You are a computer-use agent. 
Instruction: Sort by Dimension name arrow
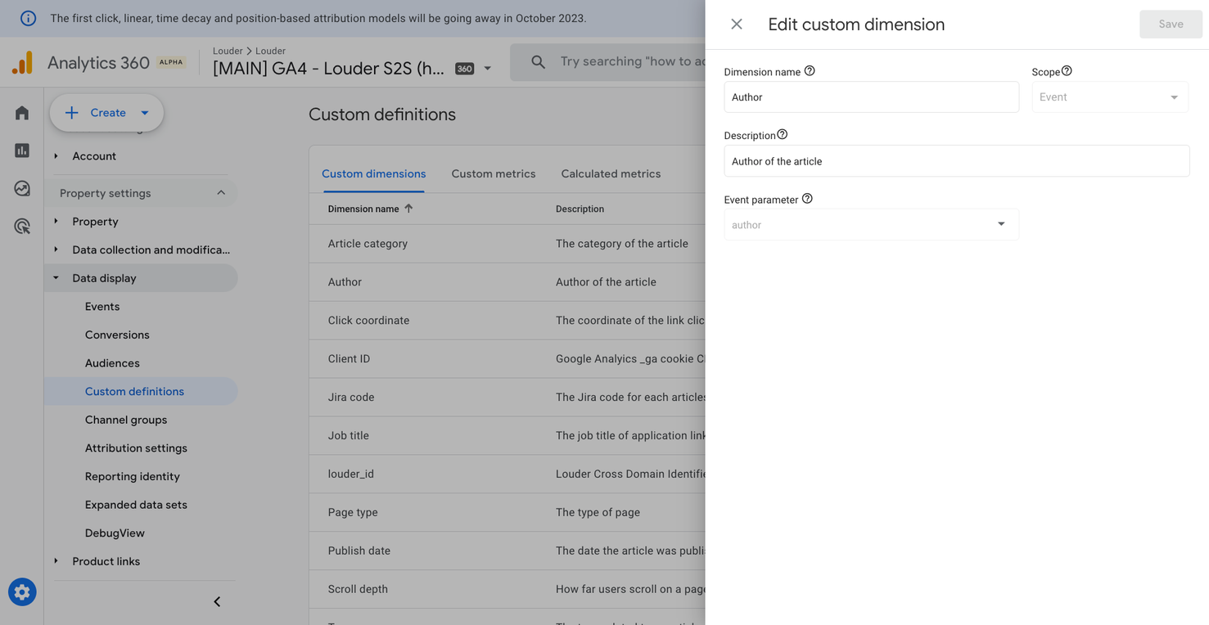point(408,209)
